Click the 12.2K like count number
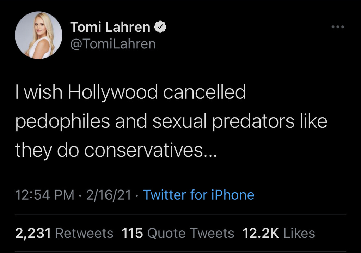 (261, 233)
